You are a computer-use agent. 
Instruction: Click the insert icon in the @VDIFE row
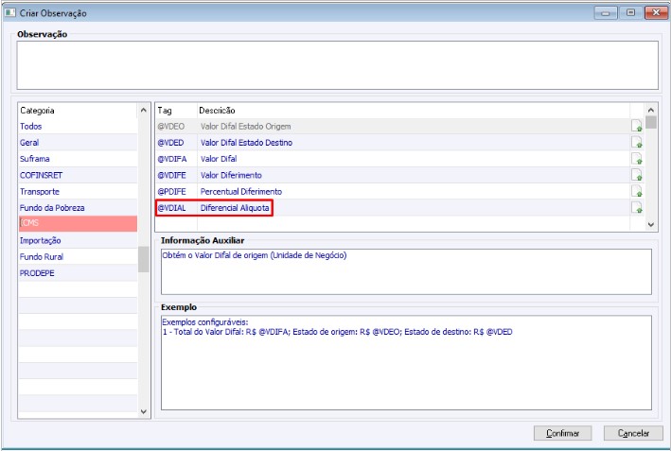coord(637,175)
